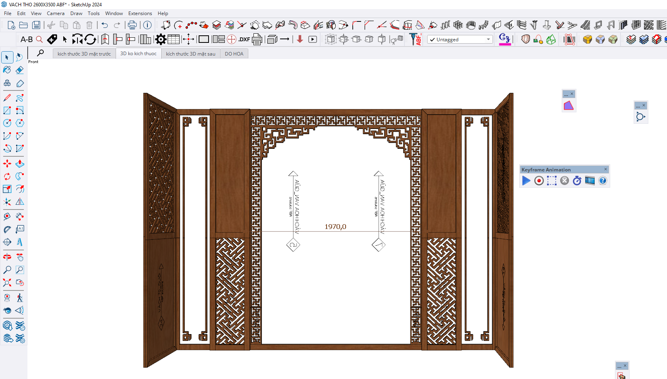Viewport: 667px width, 379px height.
Task: Click the 1970,0 dimension label
Action: 335,227
